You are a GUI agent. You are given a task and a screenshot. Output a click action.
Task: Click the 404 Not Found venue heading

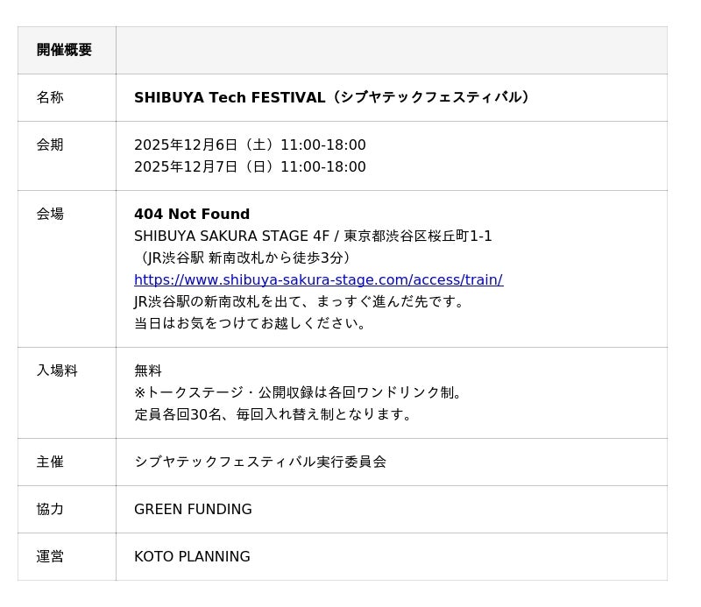click(192, 214)
